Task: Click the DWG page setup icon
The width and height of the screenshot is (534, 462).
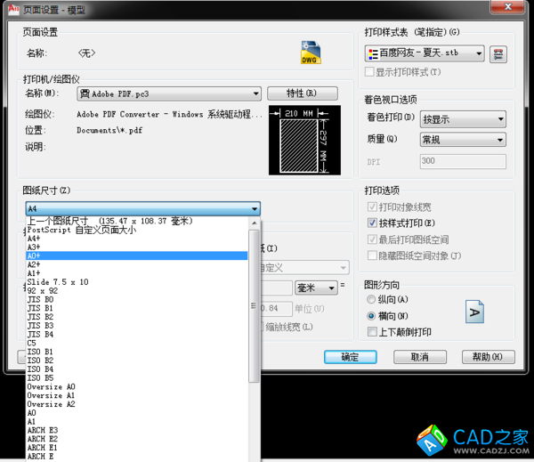Action: [309, 53]
